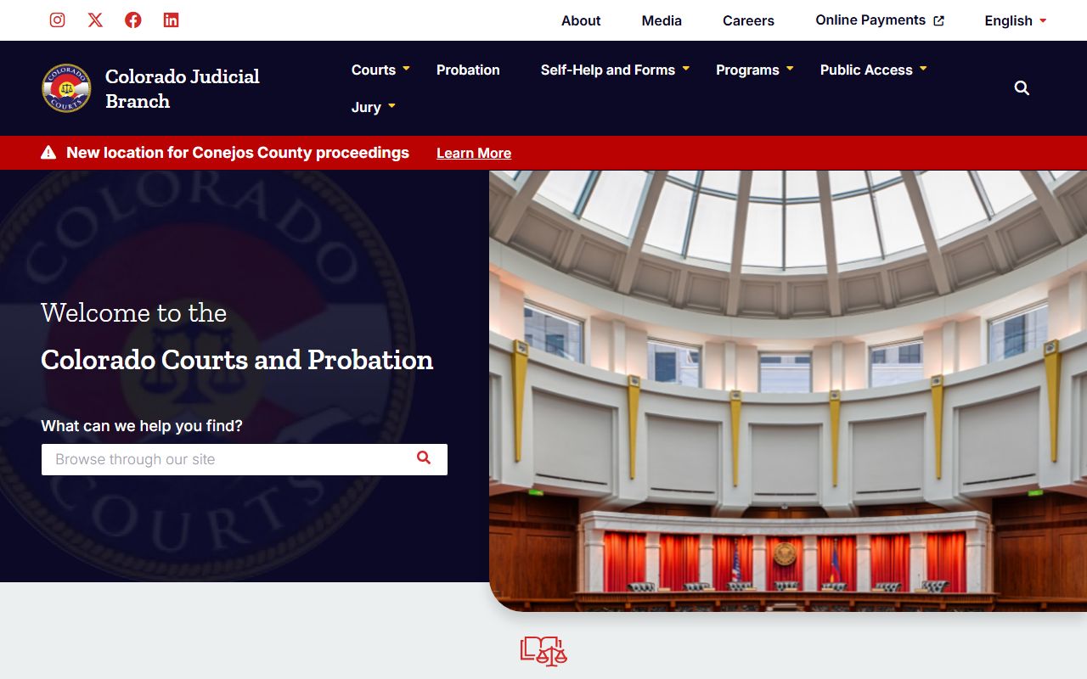The height and width of the screenshot is (679, 1087).
Task: Visit the Facebook page icon
Action: tap(133, 20)
